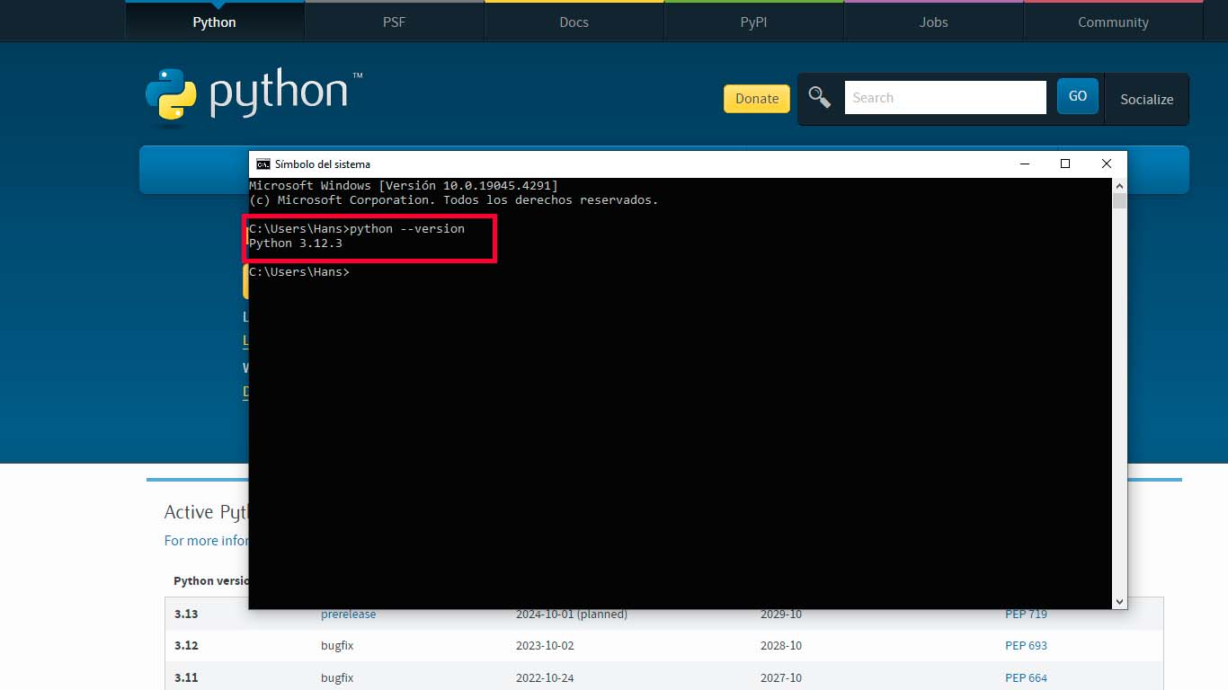Click the 2027-10 end of support cell
The image size is (1228, 690).
click(780, 678)
